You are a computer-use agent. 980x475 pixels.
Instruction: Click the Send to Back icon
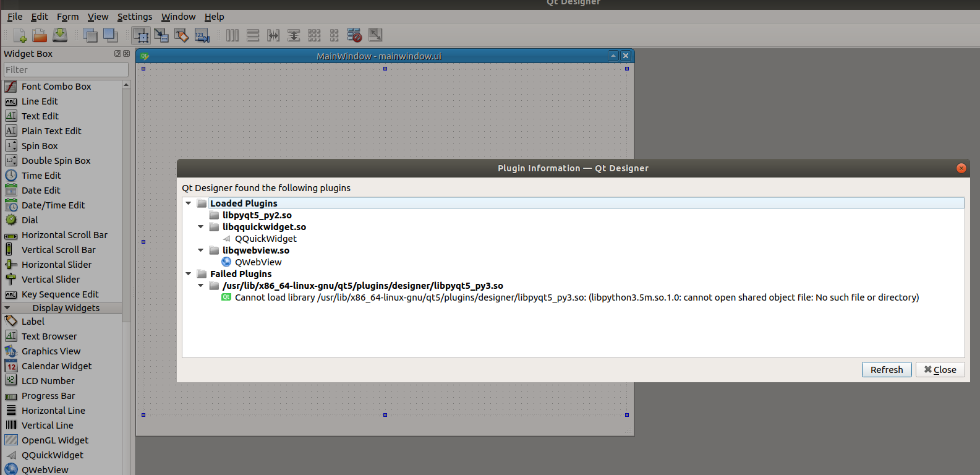coord(90,35)
